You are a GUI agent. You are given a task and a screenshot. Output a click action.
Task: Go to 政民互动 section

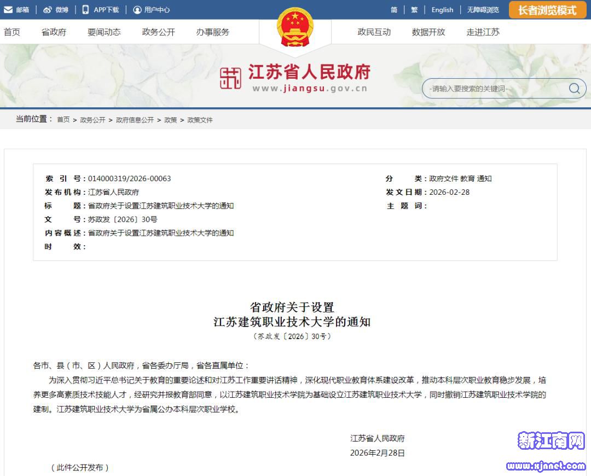point(374,32)
